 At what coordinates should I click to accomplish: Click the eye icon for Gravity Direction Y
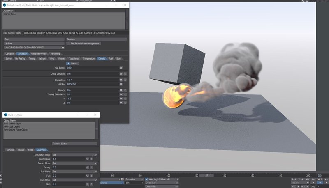pyautogui.click(x=121, y=99)
